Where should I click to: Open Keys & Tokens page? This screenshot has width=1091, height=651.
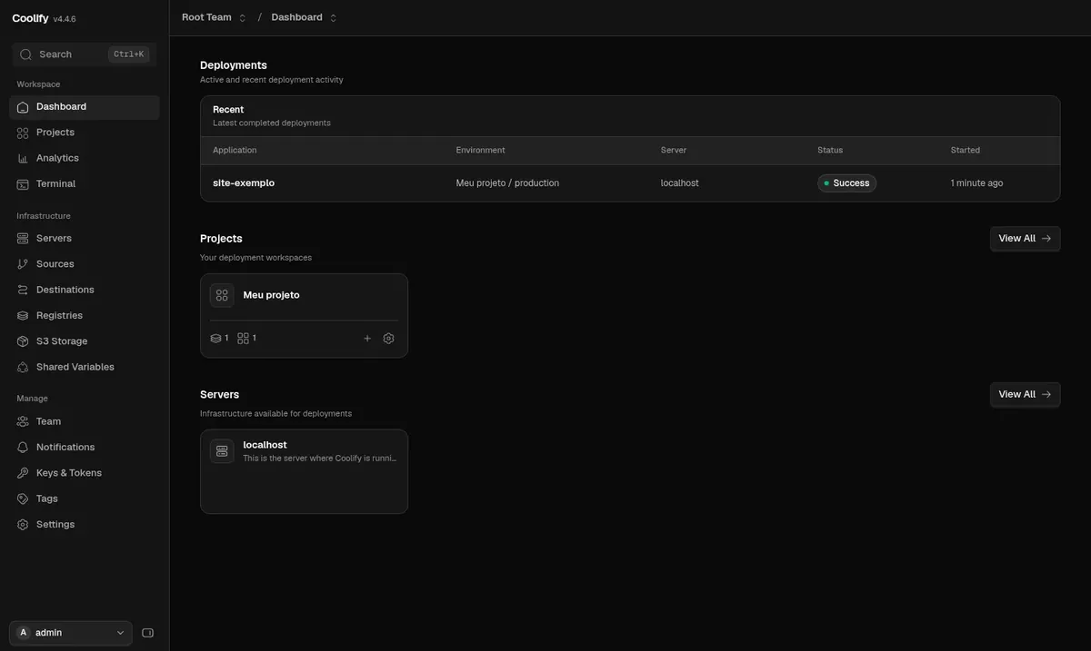[85, 473]
